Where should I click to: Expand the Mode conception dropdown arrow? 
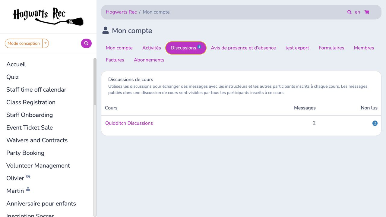pyautogui.click(x=46, y=43)
